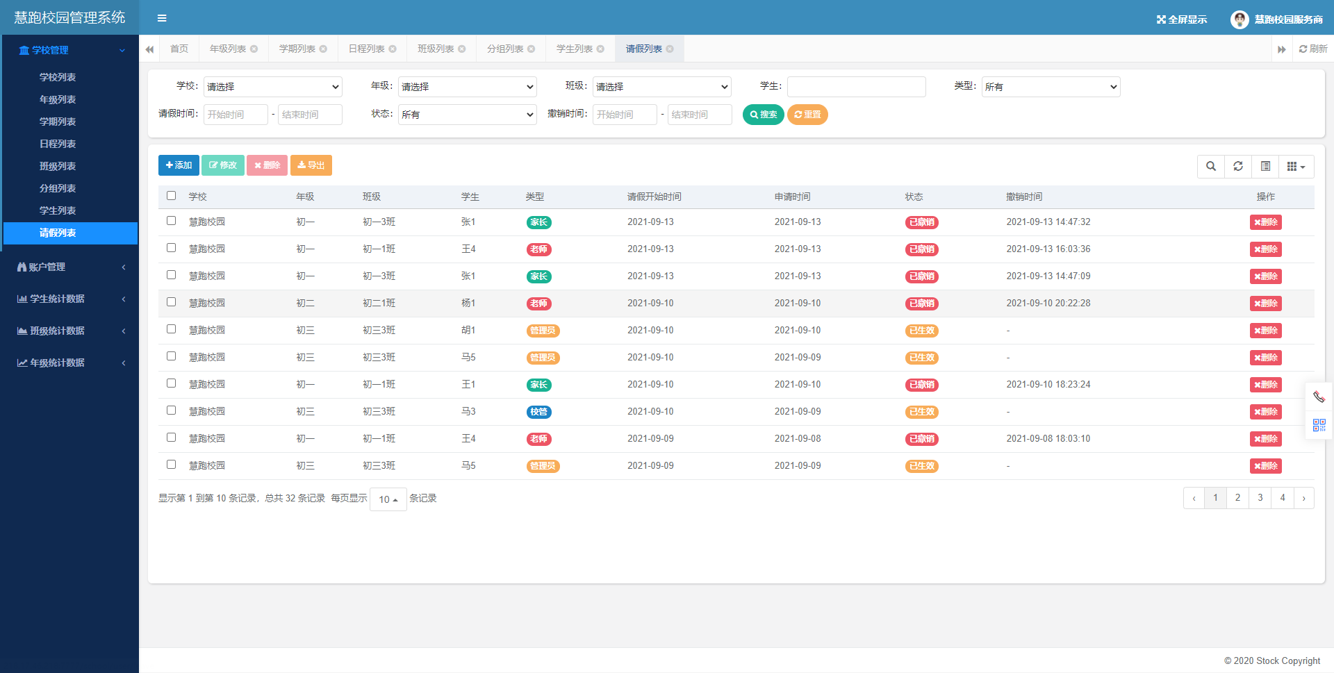Open the user avatar profile
1334x673 pixels.
point(1240,19)
